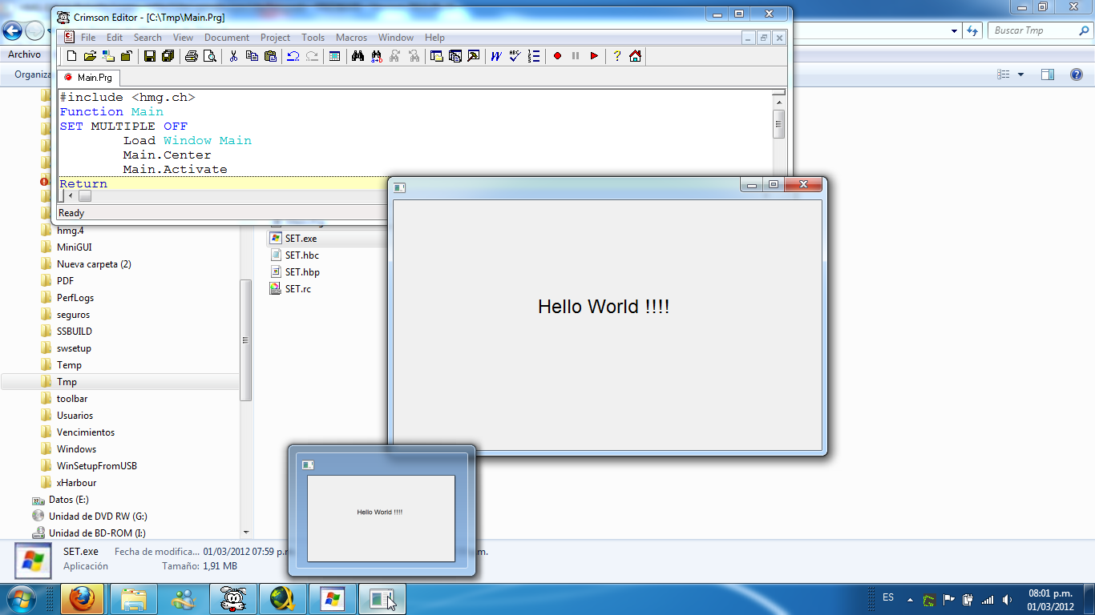Image resolution: width=1095 pixels, height=615 pixels.
Task: Select the Main.Prg document tab
Action: tap(88, 78)
